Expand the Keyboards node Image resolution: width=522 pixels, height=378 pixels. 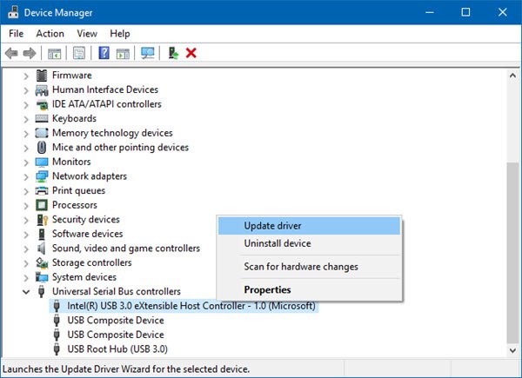(x=26, y=119)
